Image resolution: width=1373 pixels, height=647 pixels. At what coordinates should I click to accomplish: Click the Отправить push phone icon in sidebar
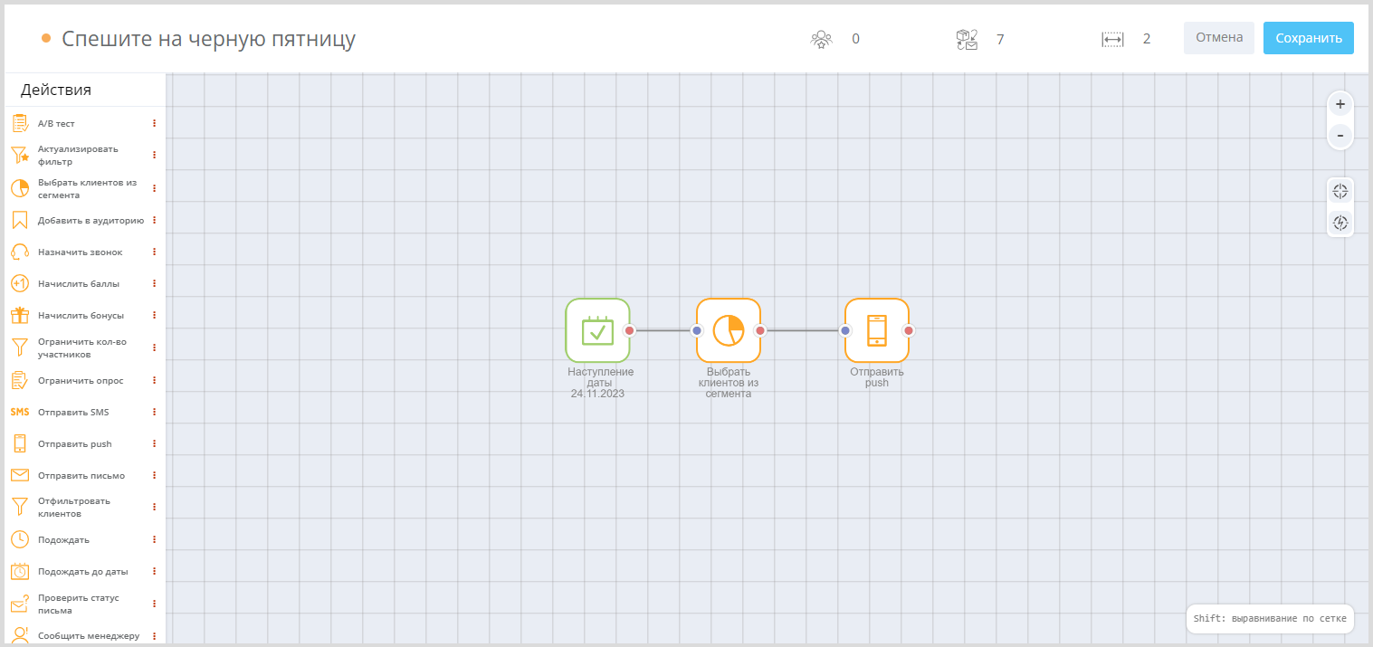(x=20, y=443)
